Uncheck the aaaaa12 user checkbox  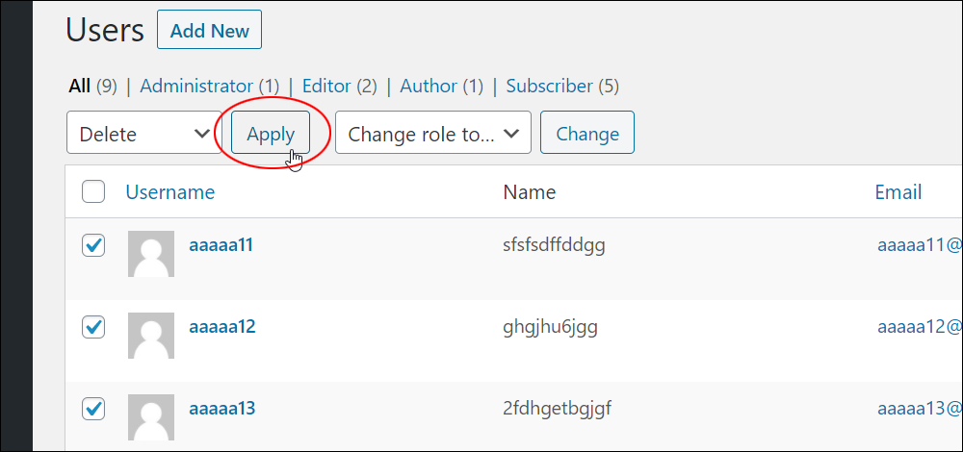pyautogui.click(x=93, y=327)
